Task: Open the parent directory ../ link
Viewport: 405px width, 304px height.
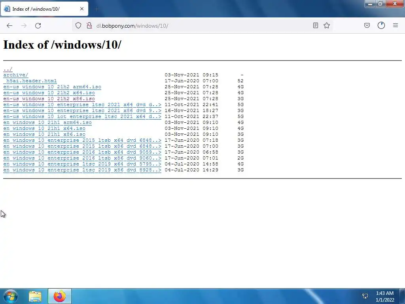Action: click(8, 69)
